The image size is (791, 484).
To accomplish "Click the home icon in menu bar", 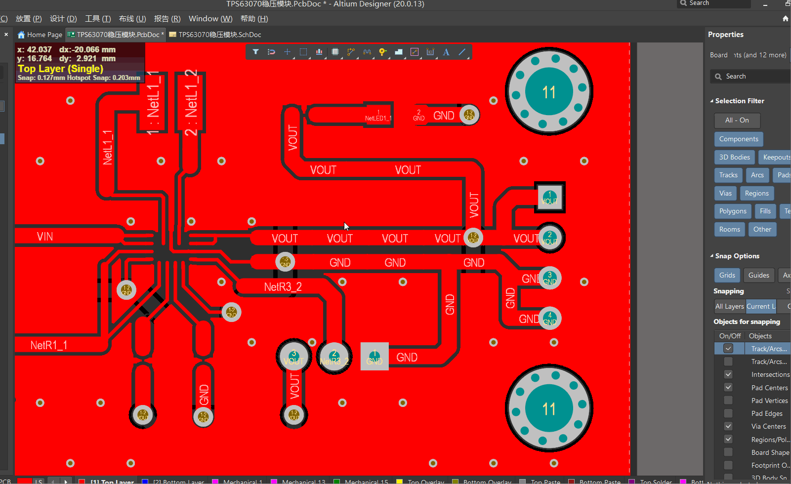I will point(786,19).
